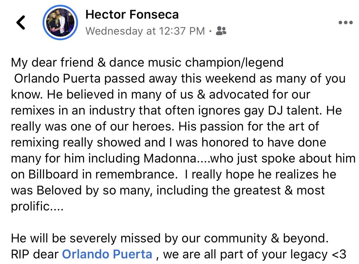
Task: Tap the back arrow icon
Action: (21, 22)
